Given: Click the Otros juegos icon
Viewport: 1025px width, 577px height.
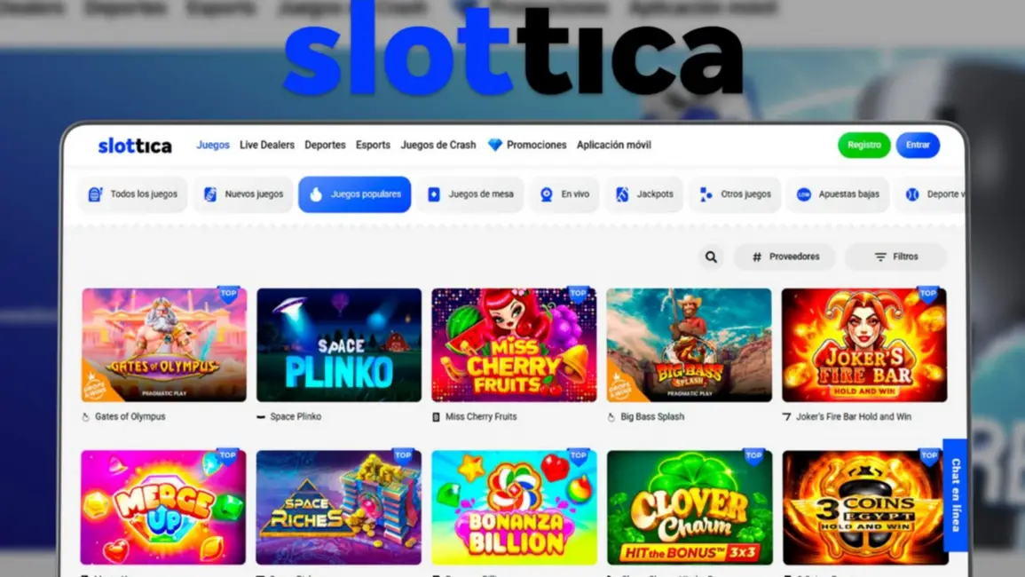Looking at the screenshot, I should coord(706,194).
